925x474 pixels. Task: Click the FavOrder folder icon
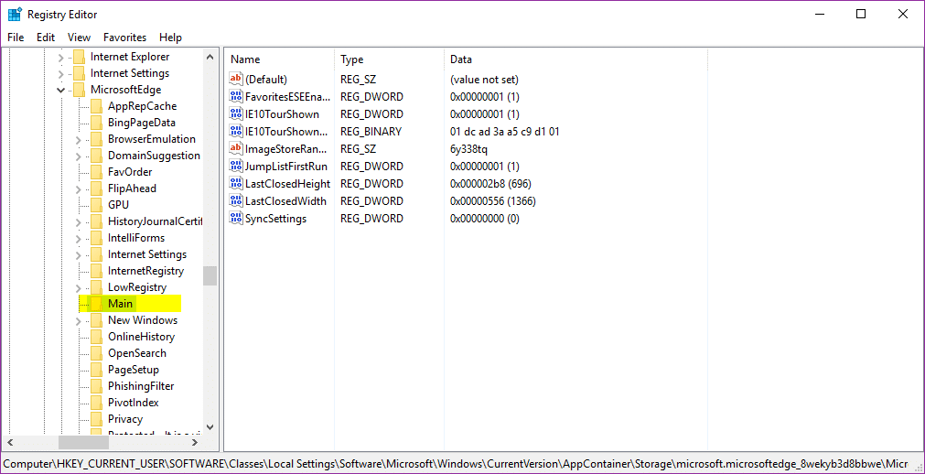point(96,172)
